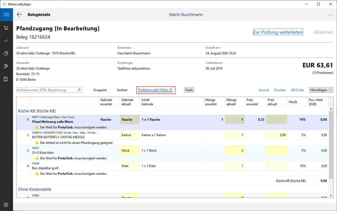This screenshot has height=211, width=337.
Task: Toggle the Sortiert view option
Action: [x=122, y=90]
